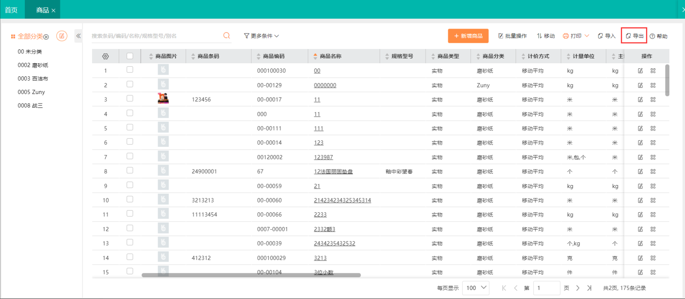This screenshot has height=299, width=685.
Task: Click the 新增商品 button
Action: pyautogui.click(x=468, y=36)
